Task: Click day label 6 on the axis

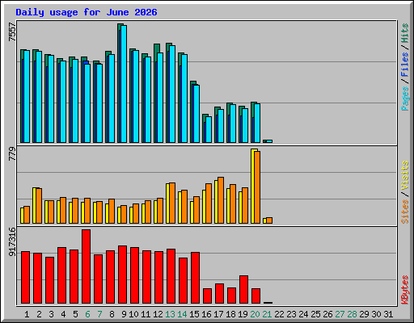Action: point(87,314)
